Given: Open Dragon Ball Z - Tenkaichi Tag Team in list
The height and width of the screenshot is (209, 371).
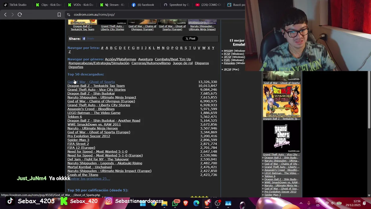Looking at the screenshot, I should pos(96,86).
